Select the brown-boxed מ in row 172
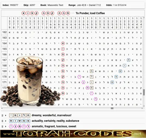Viewport: 146px width, 138px height. coord(92,88)
